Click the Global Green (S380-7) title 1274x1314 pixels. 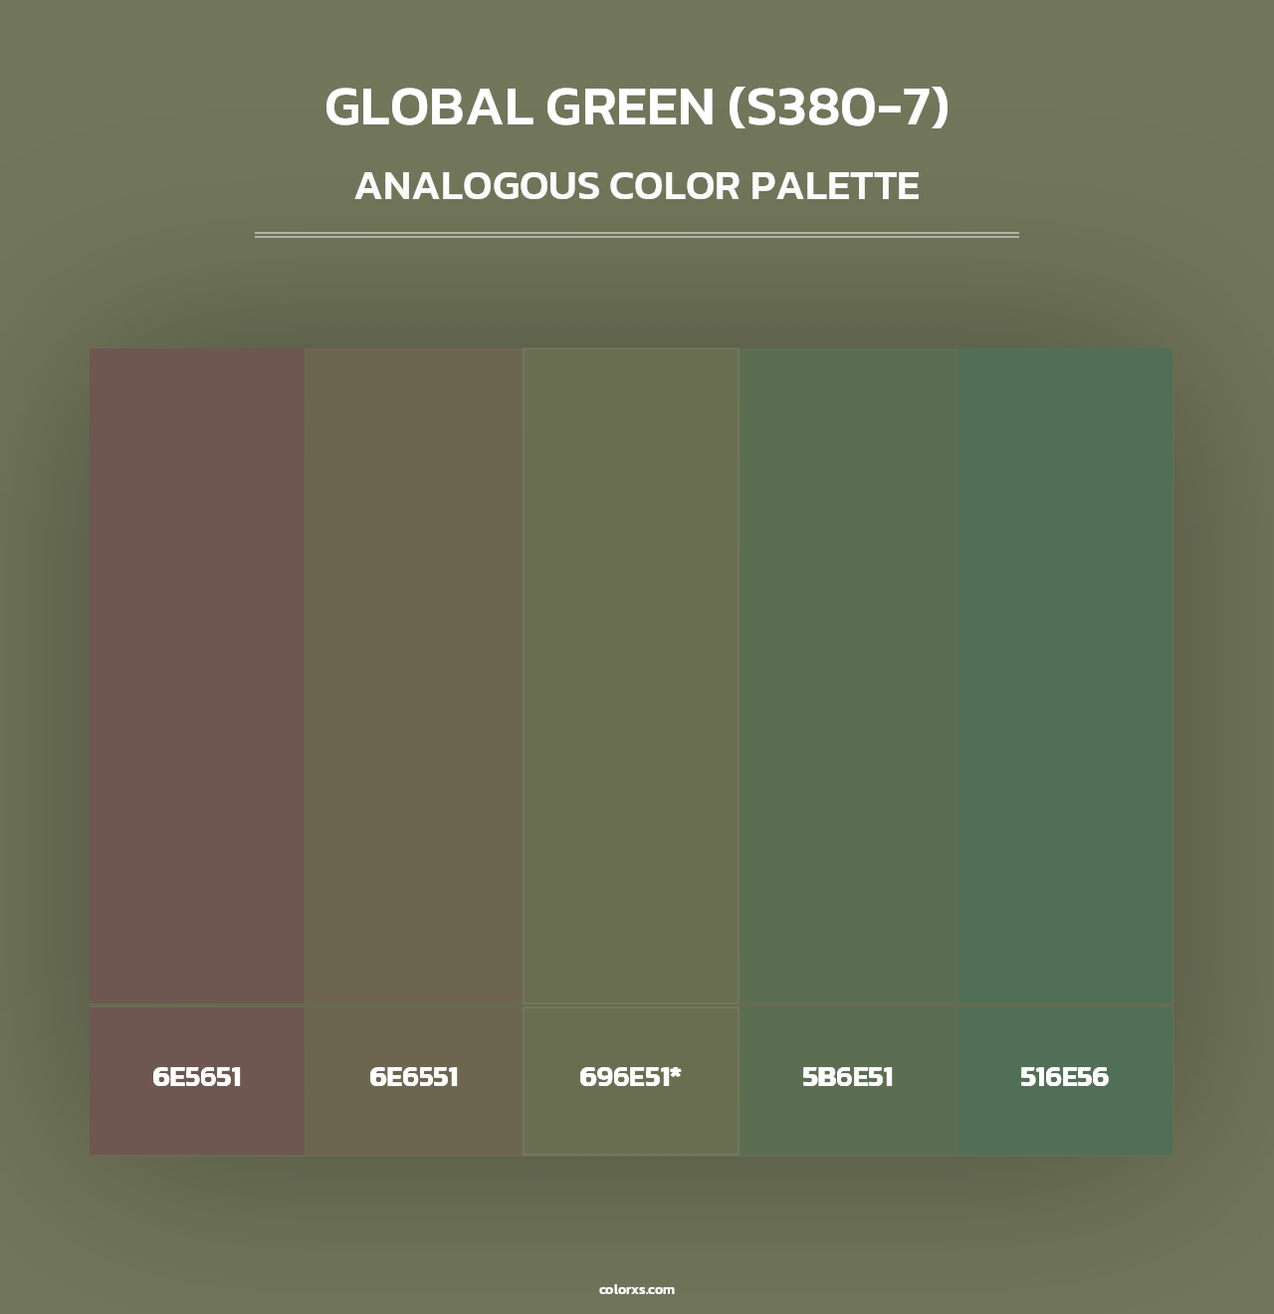click(x=637, y=108)
